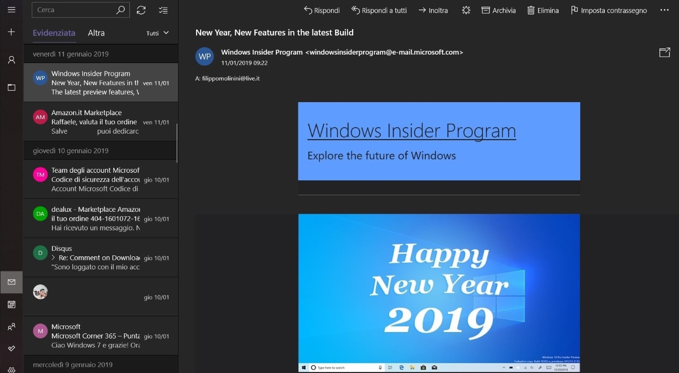This screenshot has height=373, width=679.
Task: Click venerdì 11 gennaio 2019 group header
Action: pos(101,54)
